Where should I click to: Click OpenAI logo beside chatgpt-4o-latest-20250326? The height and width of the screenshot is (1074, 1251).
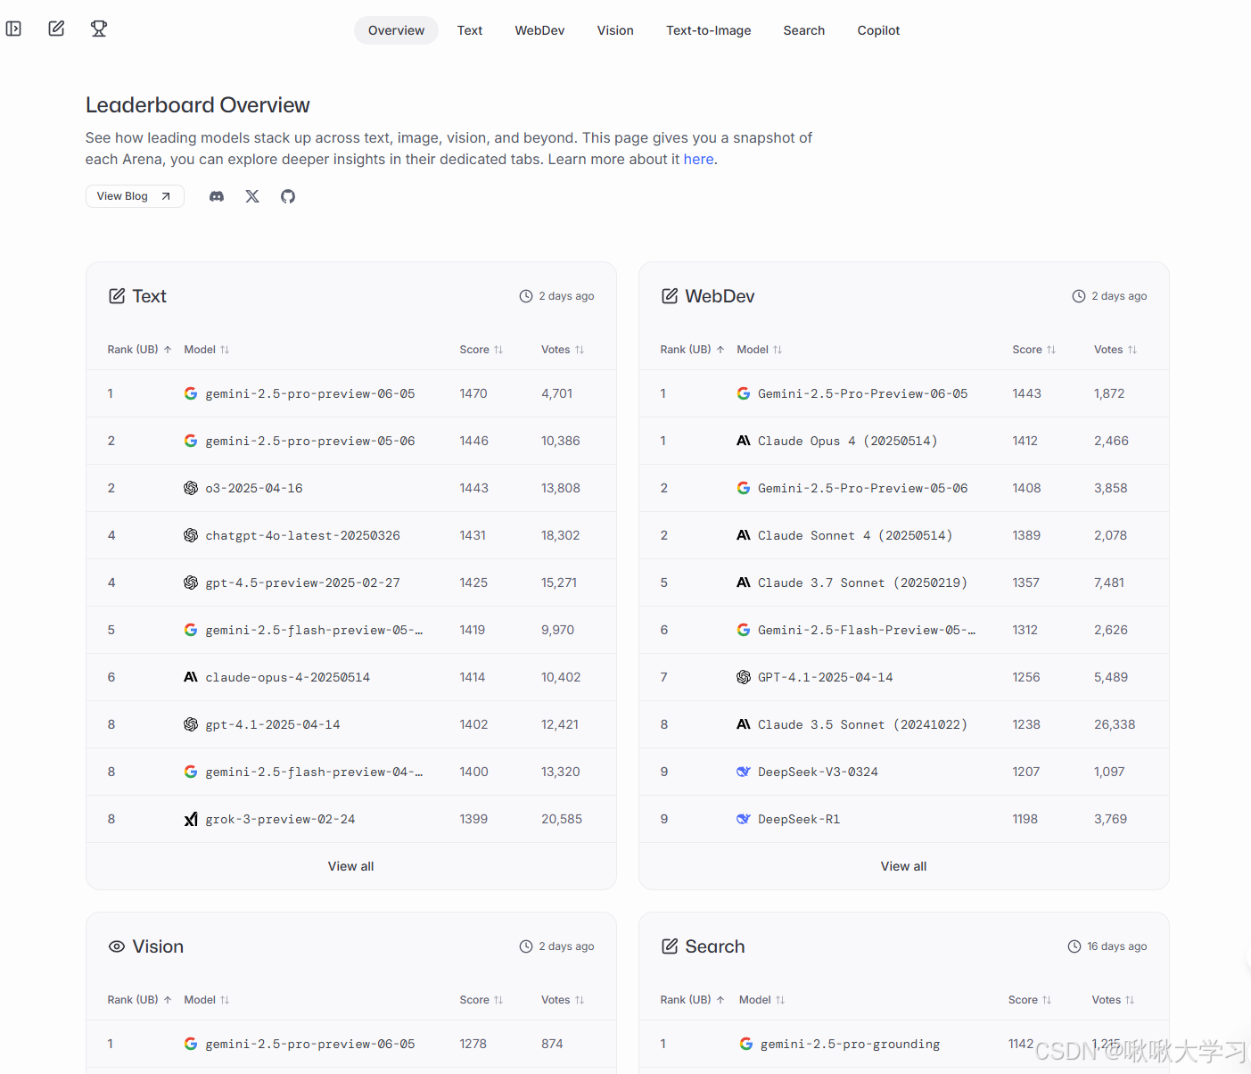pos(191,535)
